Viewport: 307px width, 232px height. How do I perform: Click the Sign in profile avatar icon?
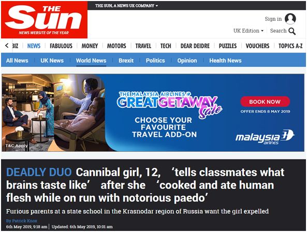290,19
